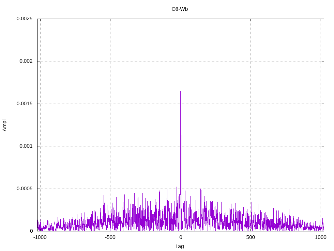Click the secondary peak near lag -150
This screenshot has height=251, width=334.
[159, 176]
